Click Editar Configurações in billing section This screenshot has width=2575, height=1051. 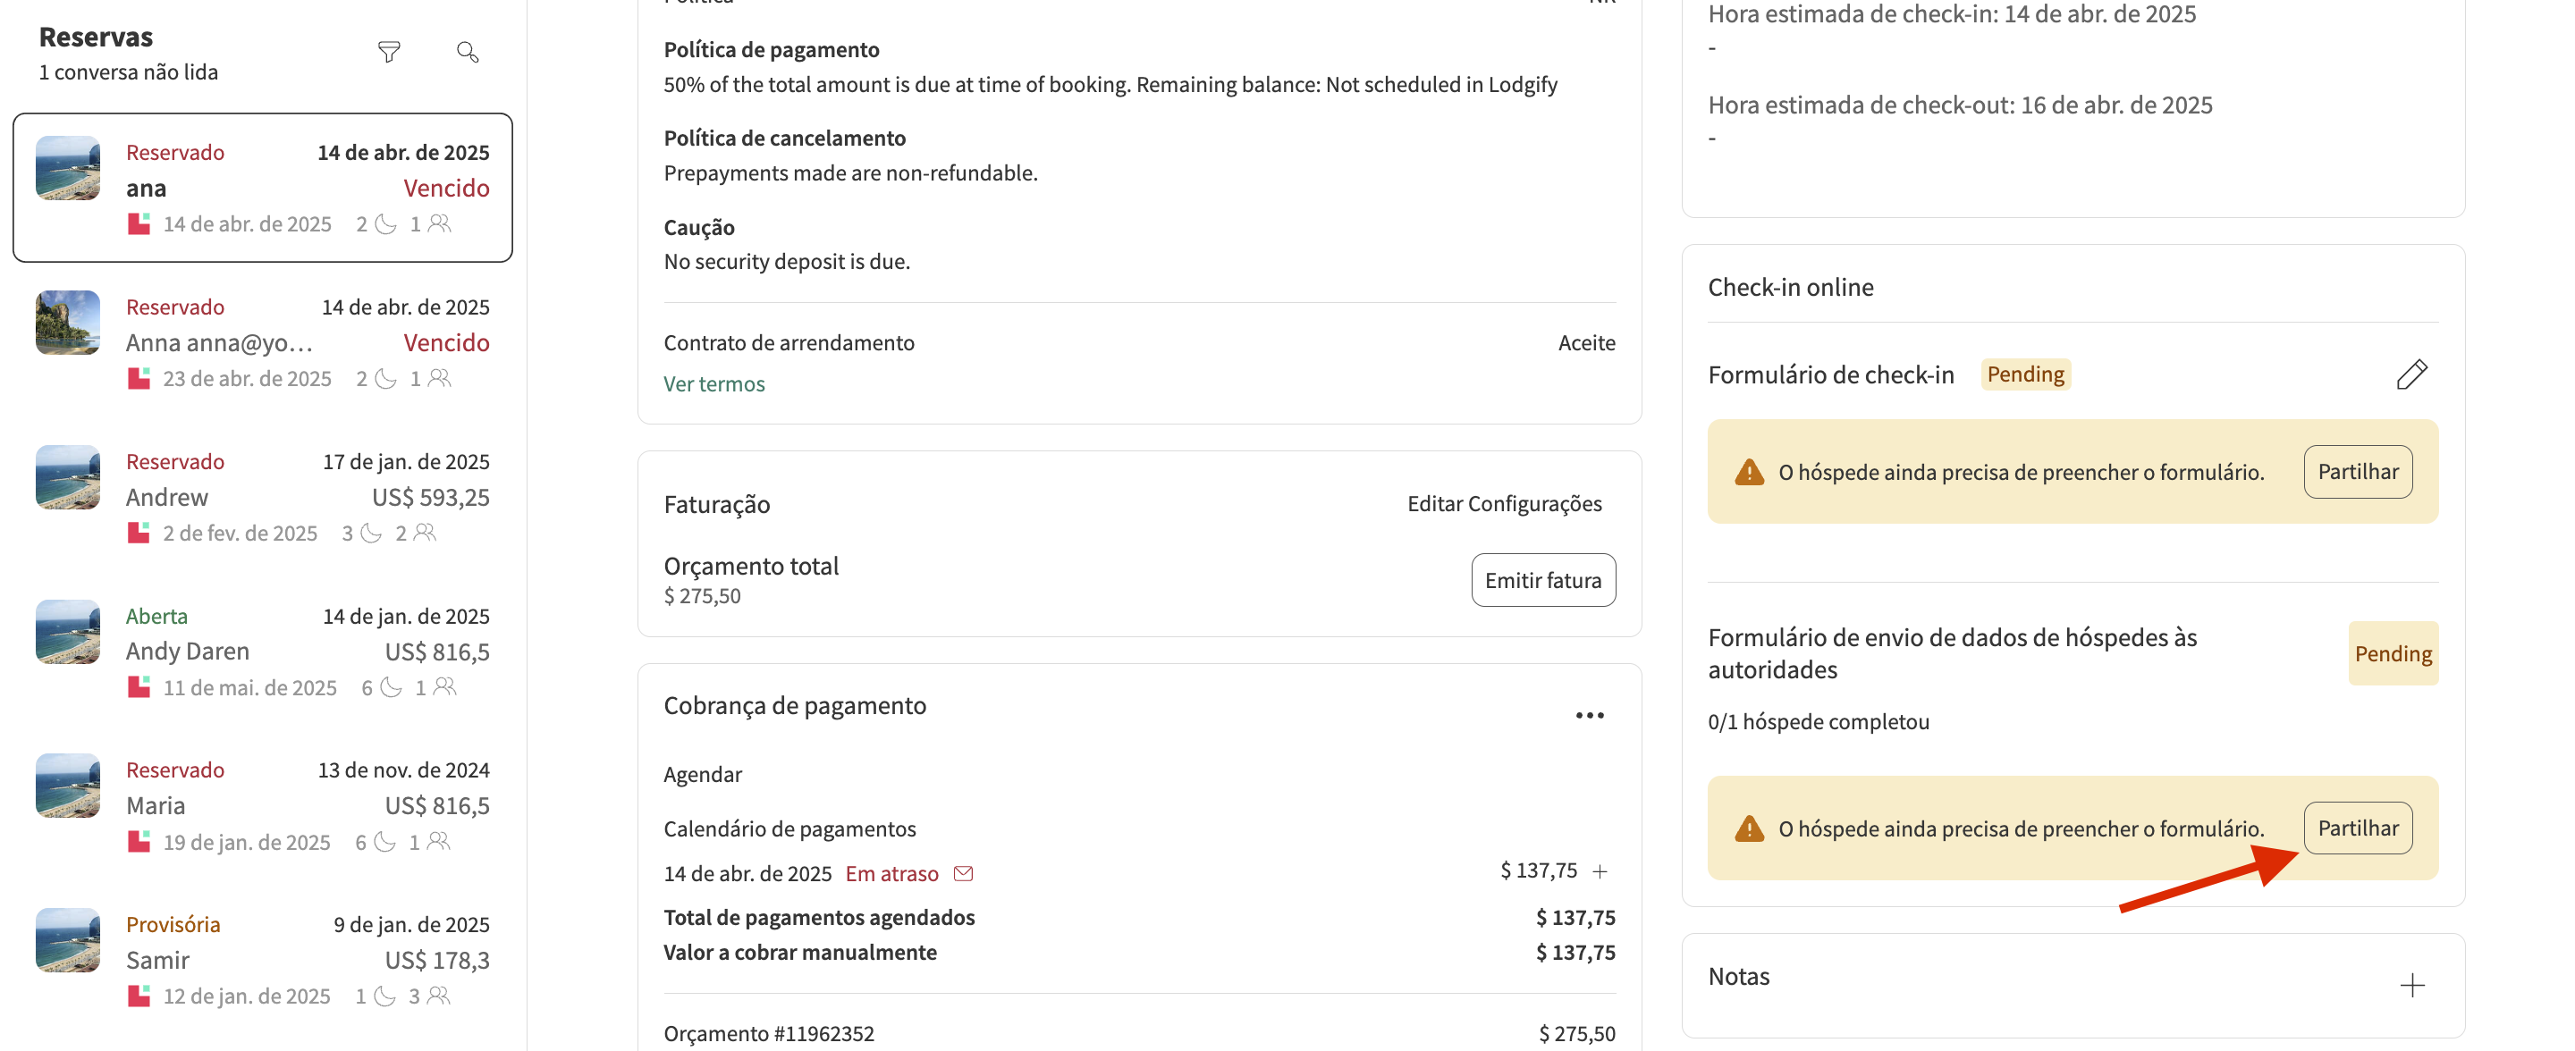click(1503, 503)
